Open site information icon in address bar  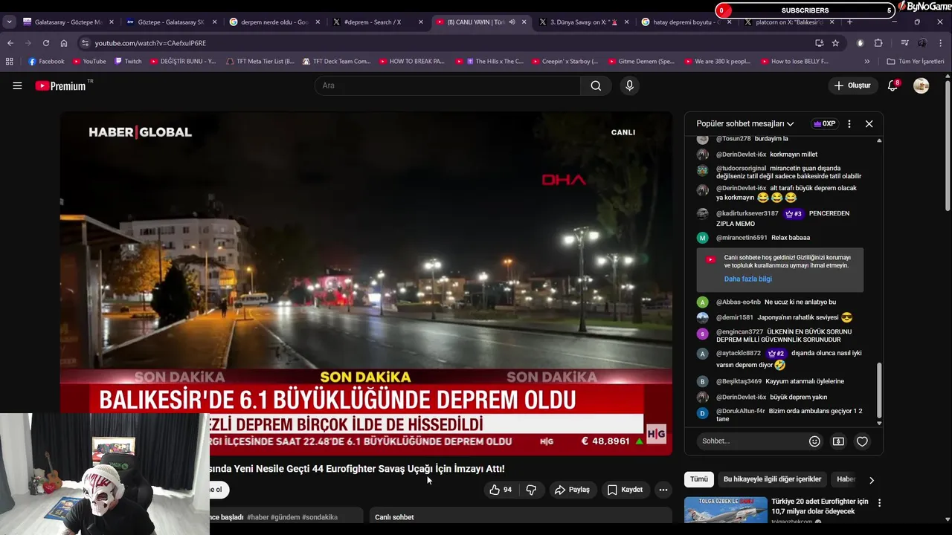(85, 43)
